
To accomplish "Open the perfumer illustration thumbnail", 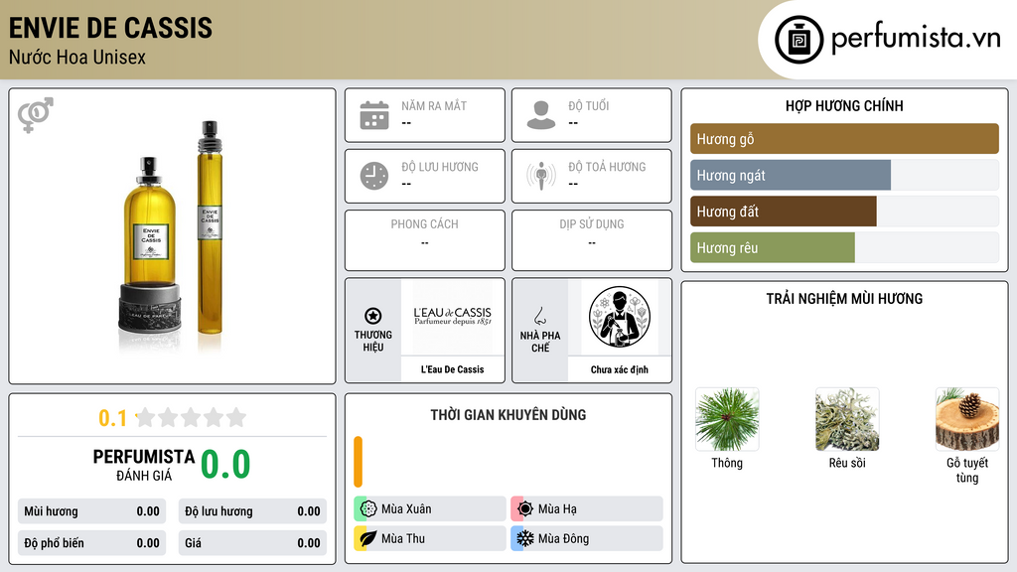I will 620,317.
